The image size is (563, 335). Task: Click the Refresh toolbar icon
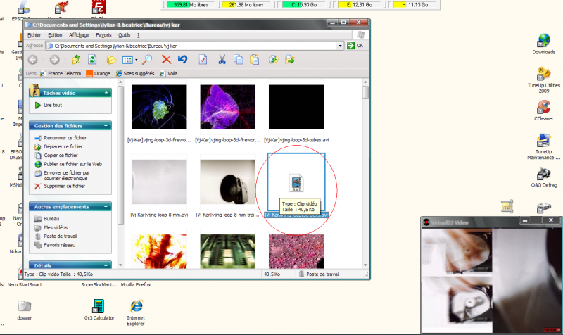(x=91, y=60)
